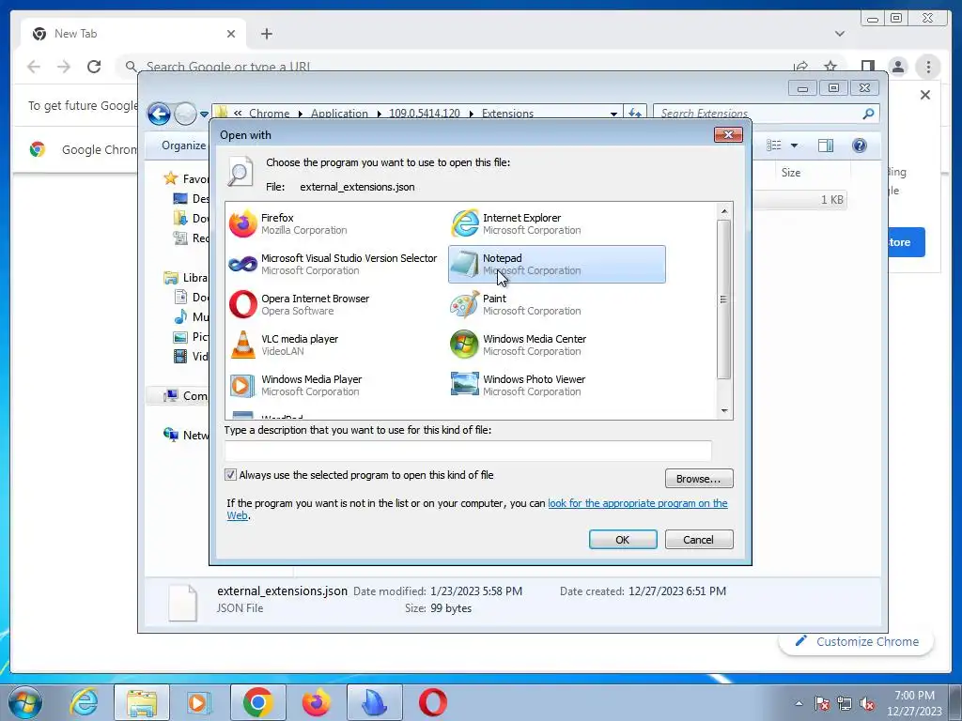Bookmark this tab with the star icon
962x721 pixels.
tap(830, 67)
